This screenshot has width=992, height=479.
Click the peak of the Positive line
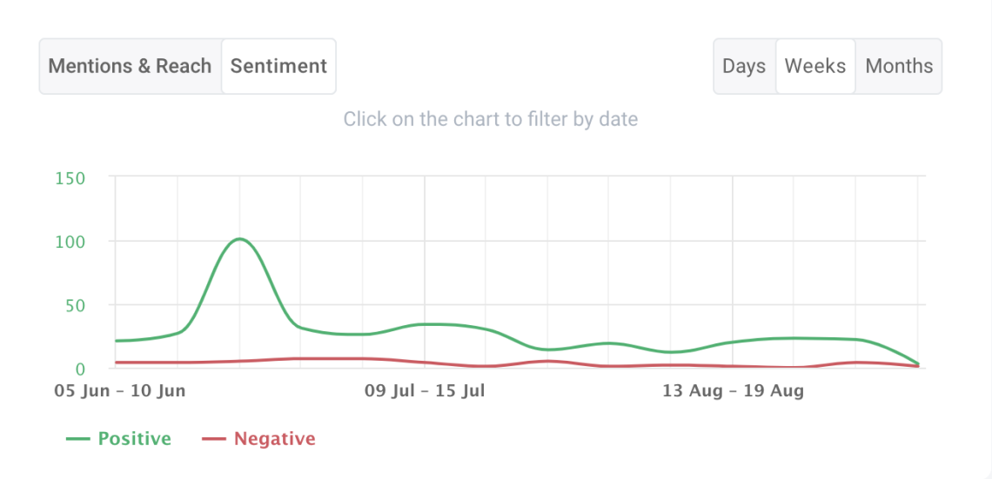(239, 239)
